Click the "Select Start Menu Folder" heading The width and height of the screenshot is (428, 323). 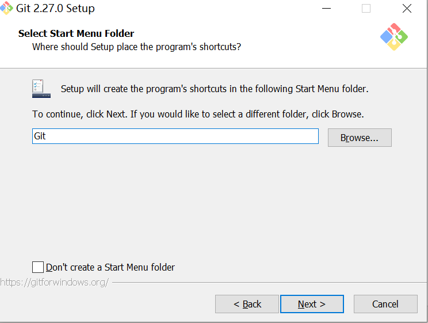tap(76, 33)
